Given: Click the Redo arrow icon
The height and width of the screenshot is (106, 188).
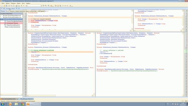Looking at the screenshot, I should click(23, 6).
